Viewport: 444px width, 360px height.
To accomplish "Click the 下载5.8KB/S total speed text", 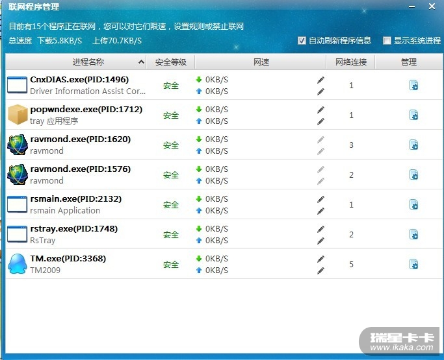I will click(x=60, y=41).
